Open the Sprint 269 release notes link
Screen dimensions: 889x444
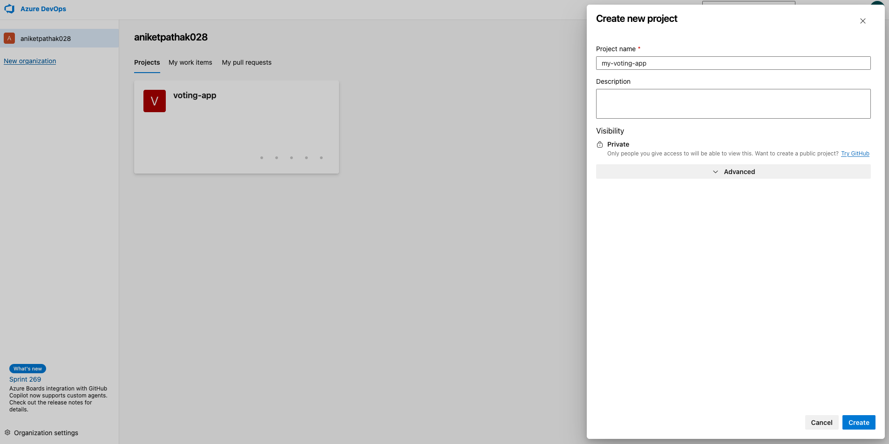click(x=25, y=379)
